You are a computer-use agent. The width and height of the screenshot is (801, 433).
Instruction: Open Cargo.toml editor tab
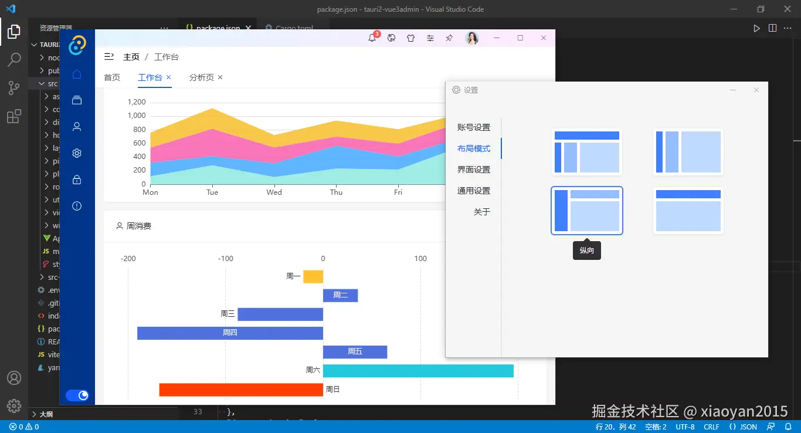(290, 28)
